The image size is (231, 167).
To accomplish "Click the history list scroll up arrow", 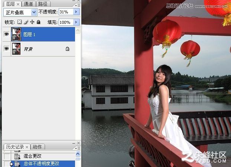I will point(78,154).
